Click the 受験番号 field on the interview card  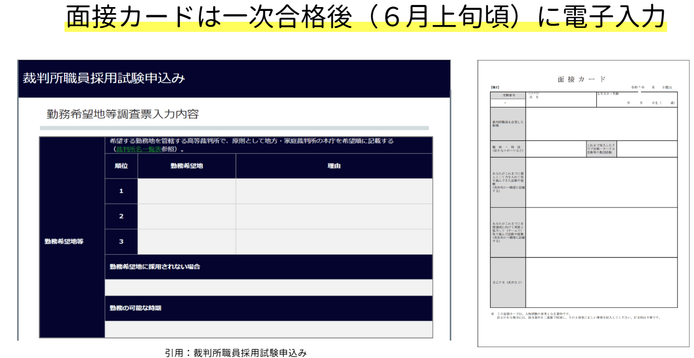508,96
